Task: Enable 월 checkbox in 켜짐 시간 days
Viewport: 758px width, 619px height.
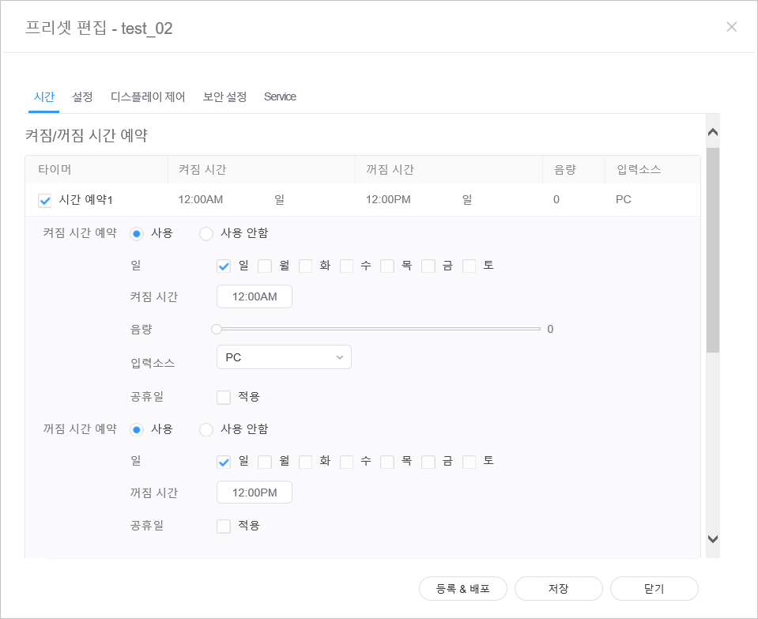Action: coord(265,266)
